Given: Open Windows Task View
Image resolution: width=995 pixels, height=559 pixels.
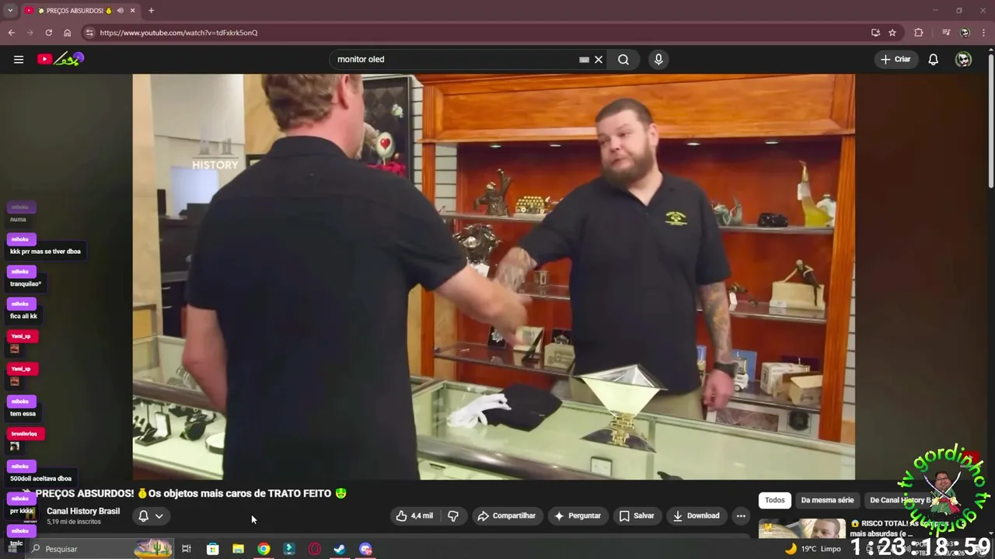Looking at the screenshot, I should (187, 549).
